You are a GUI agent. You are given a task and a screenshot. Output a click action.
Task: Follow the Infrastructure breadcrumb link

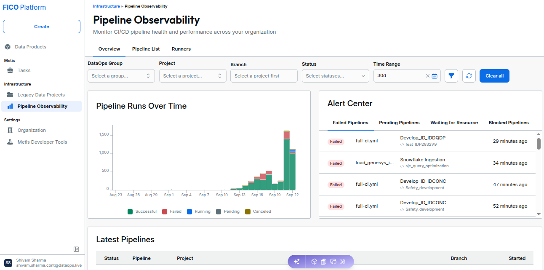tap(106, 6)
